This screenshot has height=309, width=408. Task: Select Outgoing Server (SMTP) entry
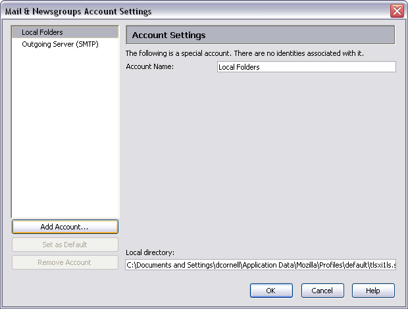click(x=60, y=44)
